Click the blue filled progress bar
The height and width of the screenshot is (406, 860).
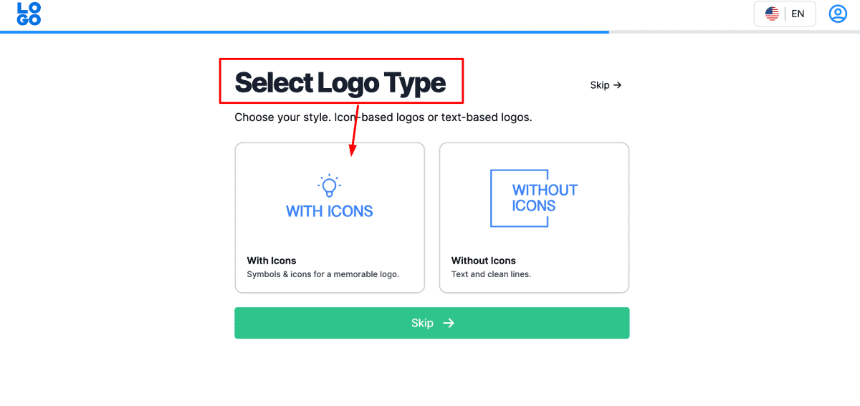(x=305, y=32)
